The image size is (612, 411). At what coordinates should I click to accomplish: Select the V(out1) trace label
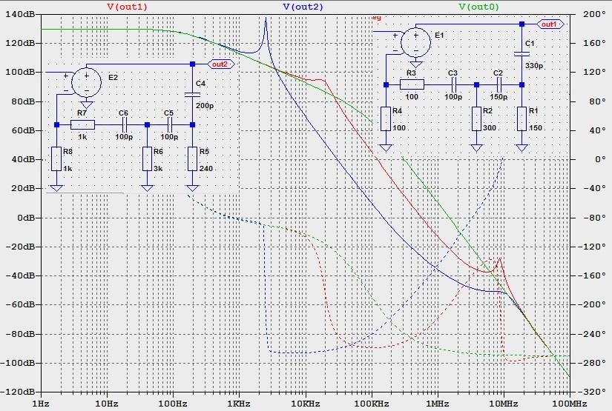coord(128,7)
